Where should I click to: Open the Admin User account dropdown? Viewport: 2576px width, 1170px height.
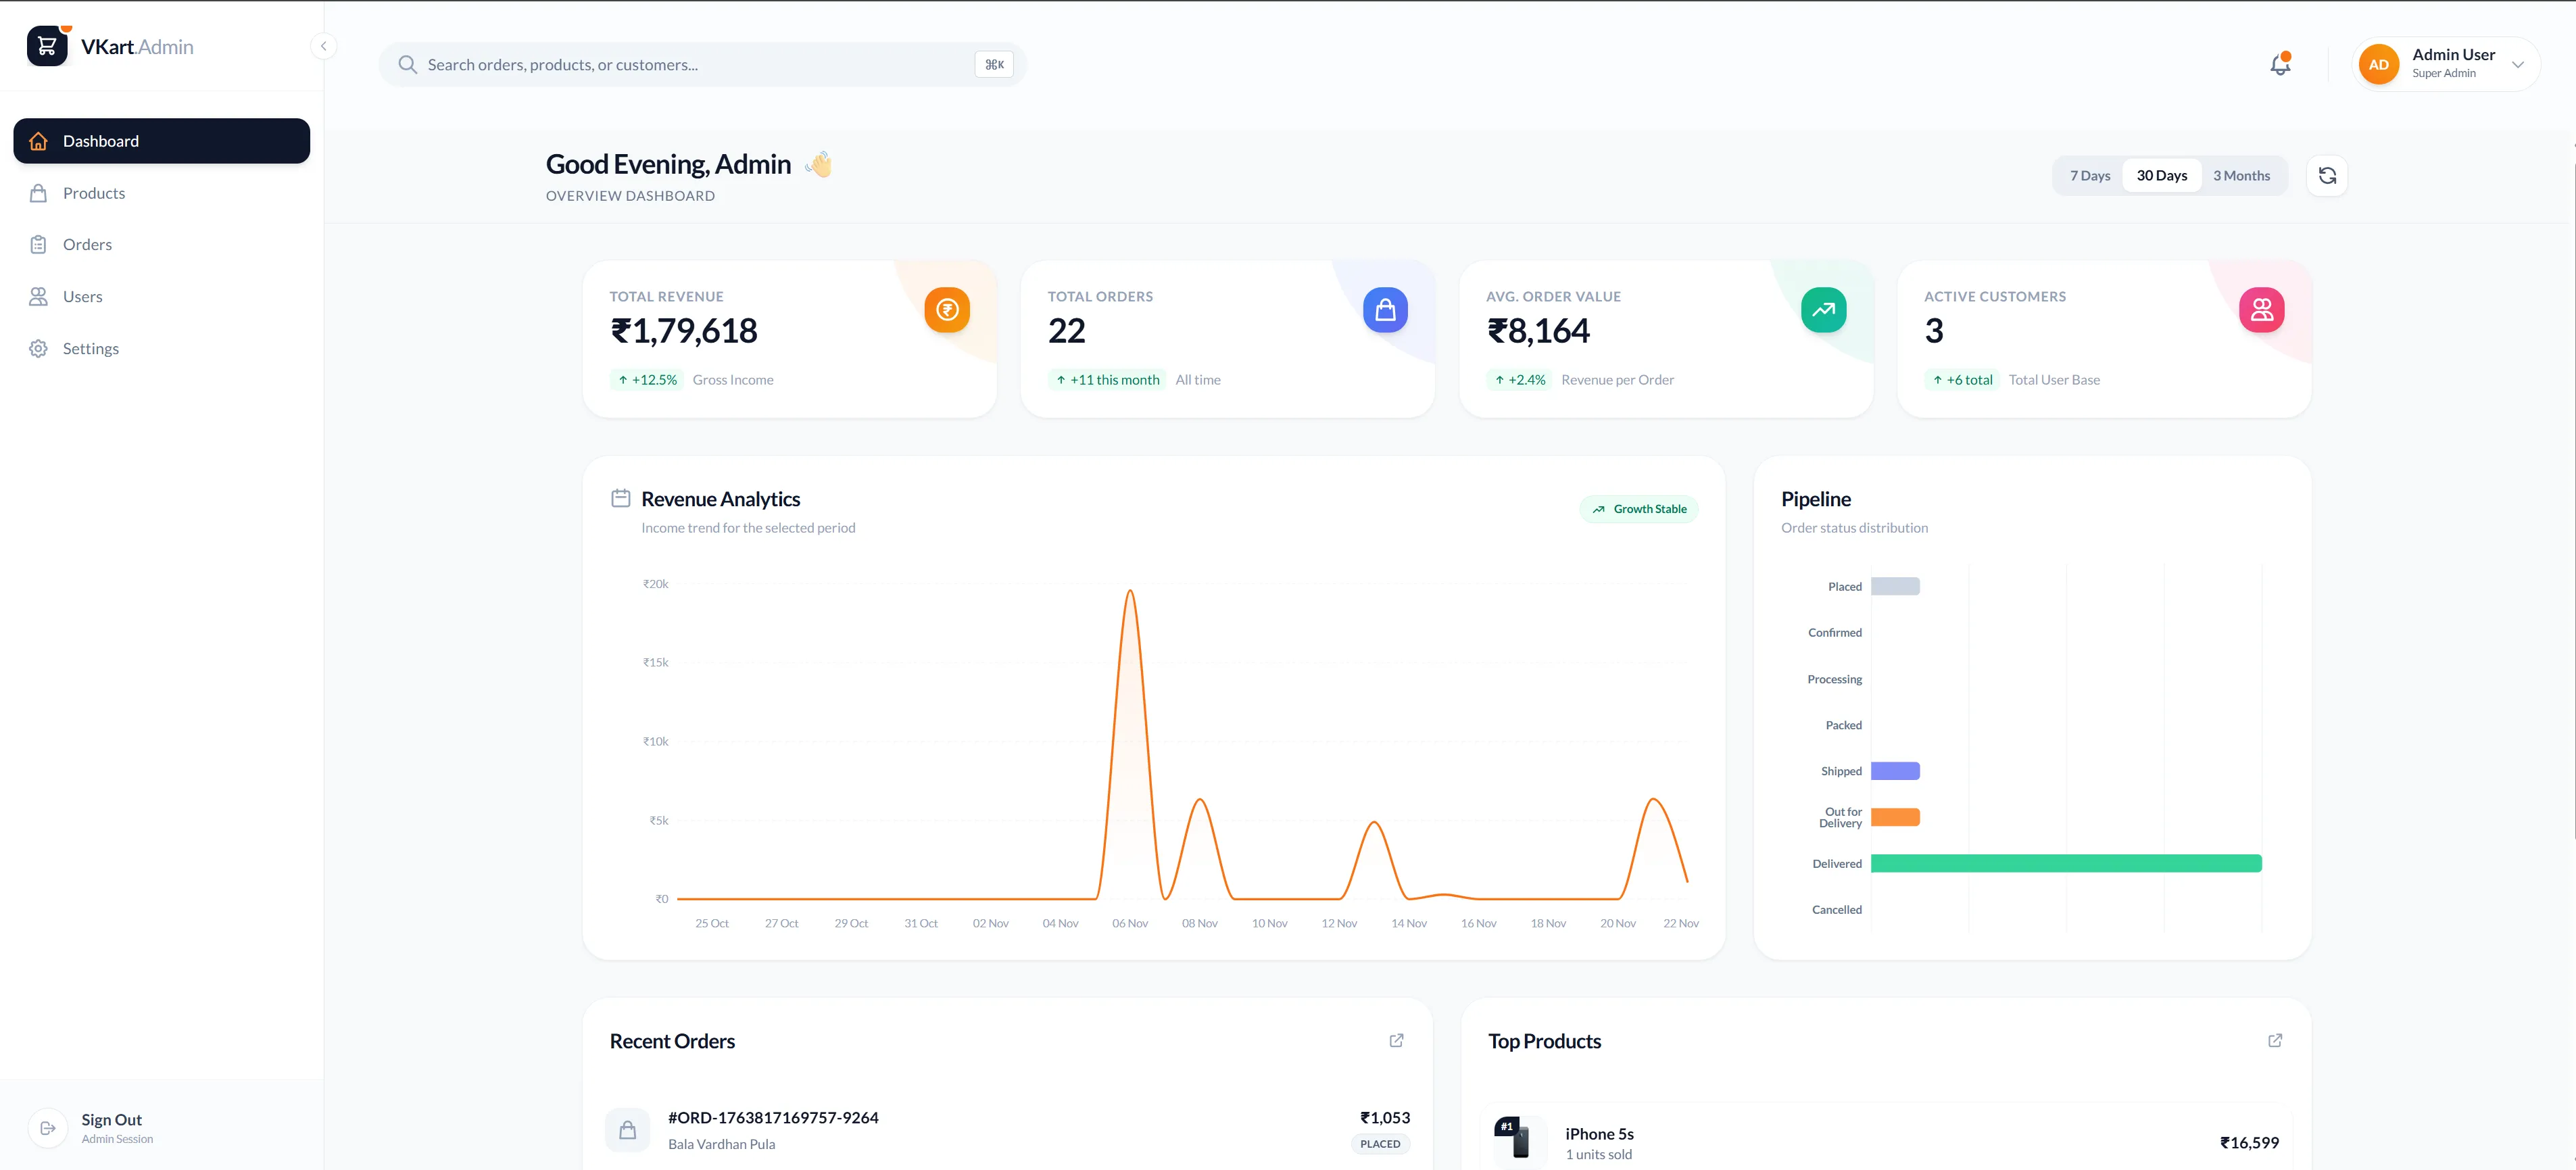tap(2445, 63)
